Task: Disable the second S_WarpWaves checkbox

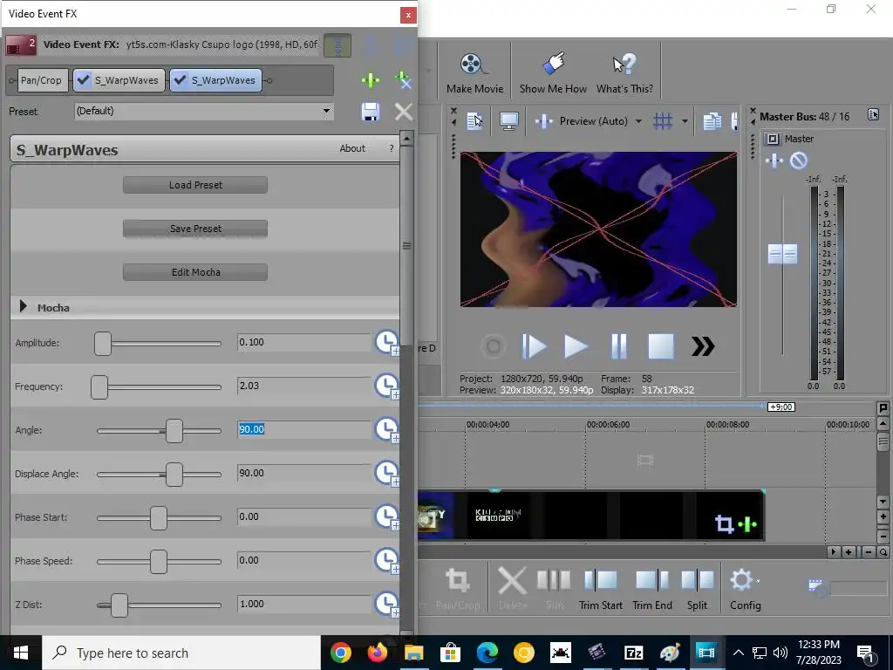Action: pyautogui.click(x=181, y=80)
